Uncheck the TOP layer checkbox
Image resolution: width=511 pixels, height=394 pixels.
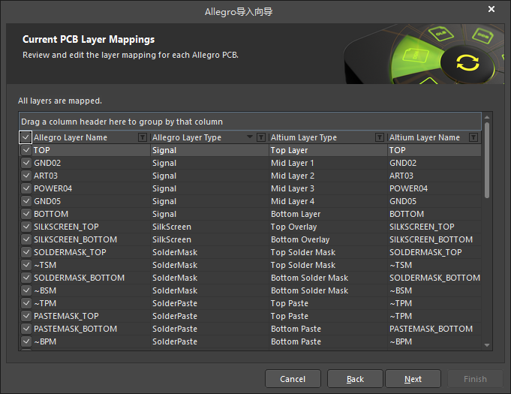click(26, 150)
